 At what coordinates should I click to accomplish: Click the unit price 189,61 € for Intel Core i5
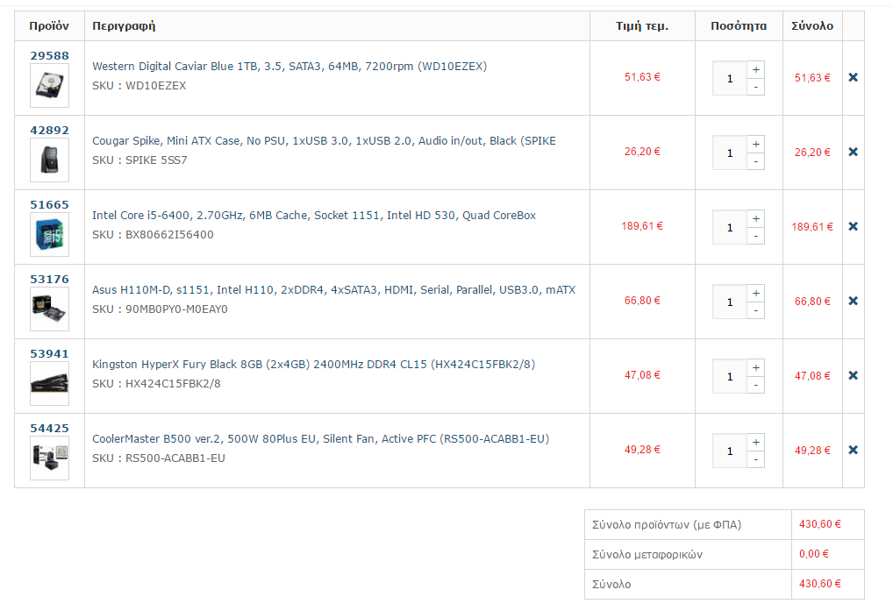click(642, 226)
